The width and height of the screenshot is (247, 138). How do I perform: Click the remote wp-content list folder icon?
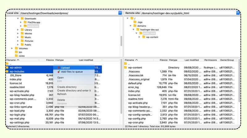pos(125,67)
